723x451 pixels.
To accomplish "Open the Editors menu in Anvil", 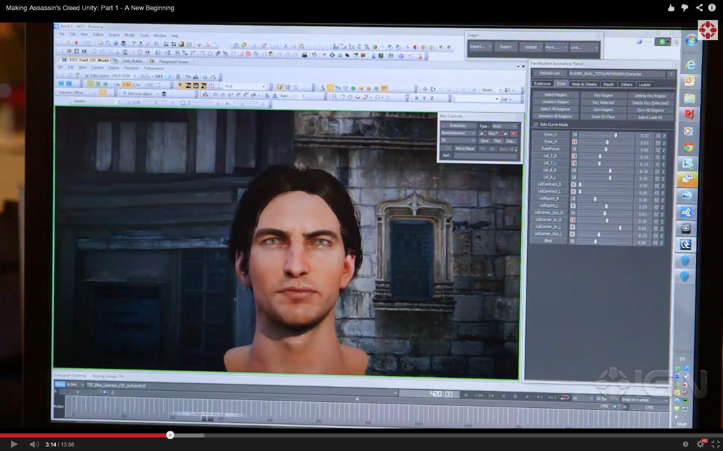I will pyautogui.click(x=98, y=35).
